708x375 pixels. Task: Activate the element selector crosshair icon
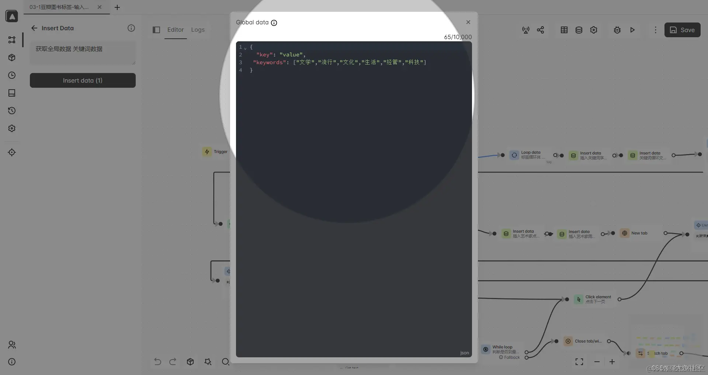pos(12,152)
